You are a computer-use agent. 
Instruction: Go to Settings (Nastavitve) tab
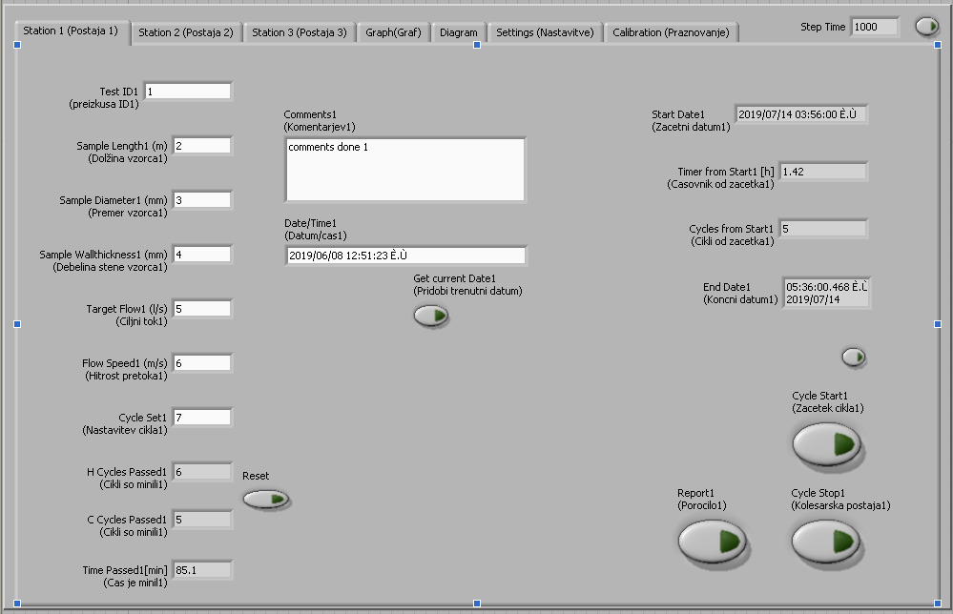click(545, 32)
